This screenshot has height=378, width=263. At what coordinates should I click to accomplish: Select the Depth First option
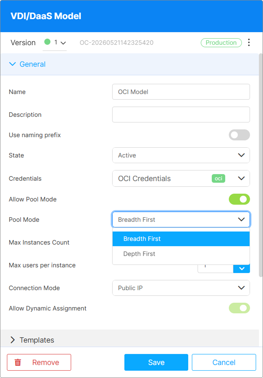click(x=181, y=253)
